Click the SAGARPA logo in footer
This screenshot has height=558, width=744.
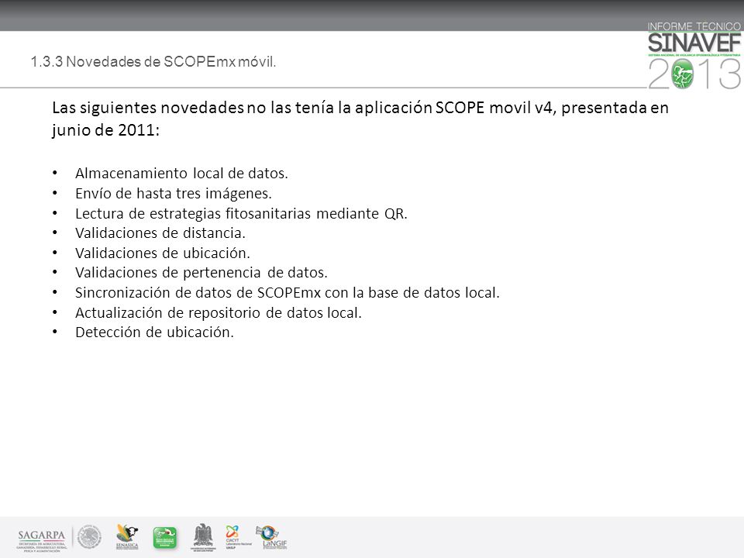(41, 540)
